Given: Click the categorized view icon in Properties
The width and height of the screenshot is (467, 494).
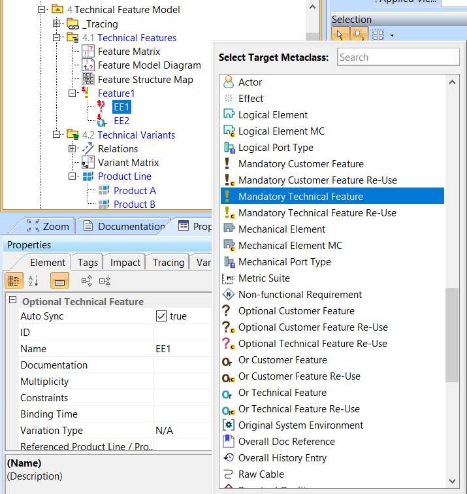Looking at the screenshot, I should coord(14,281).
